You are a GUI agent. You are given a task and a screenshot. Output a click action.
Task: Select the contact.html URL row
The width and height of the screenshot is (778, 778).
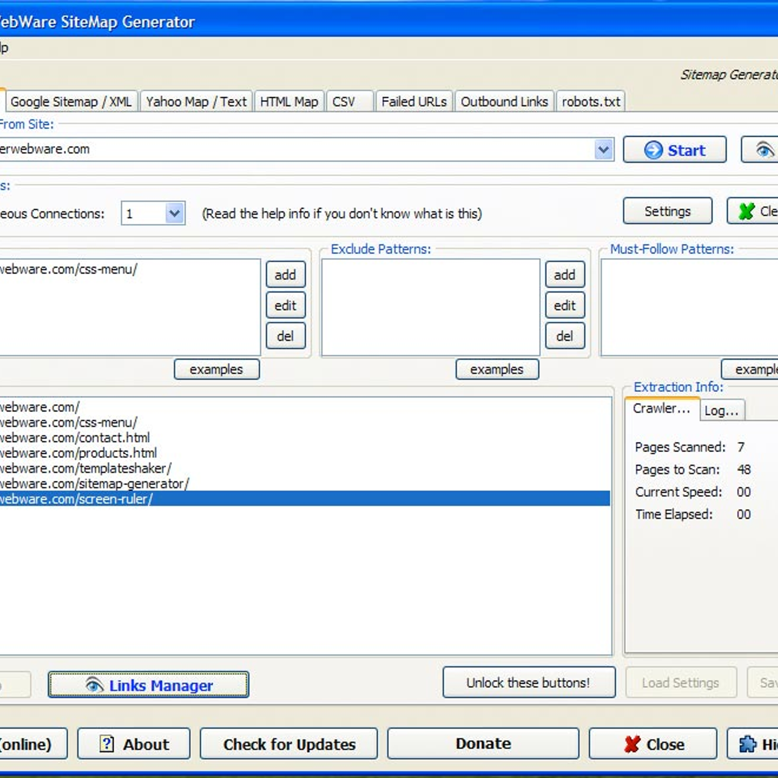click(305, 438)
